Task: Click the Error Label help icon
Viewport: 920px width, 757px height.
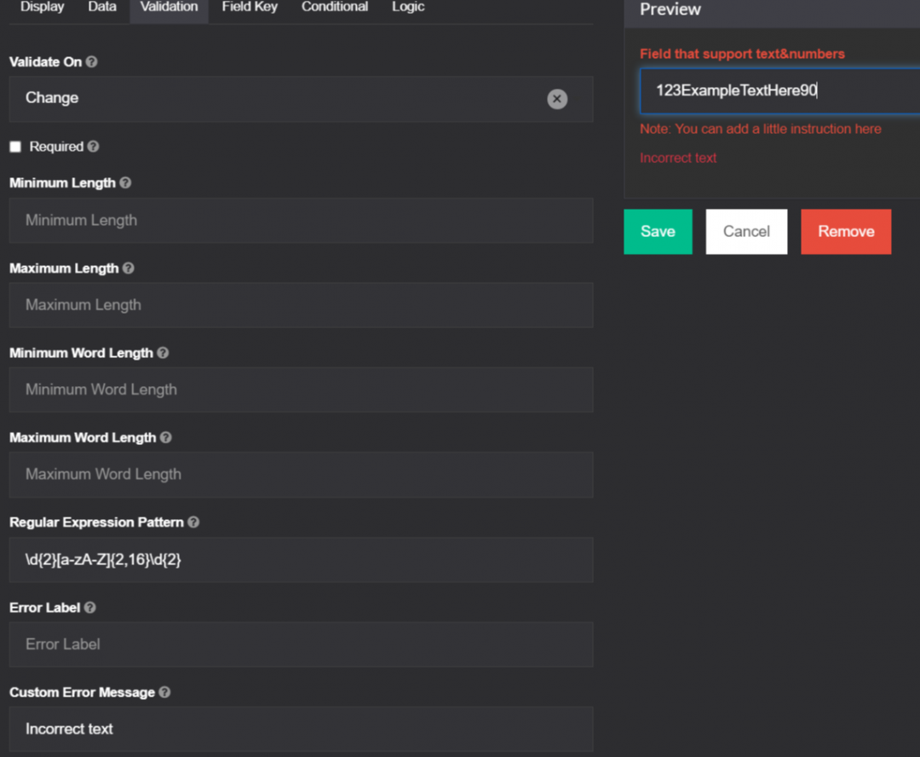Action: coord(91,607)
